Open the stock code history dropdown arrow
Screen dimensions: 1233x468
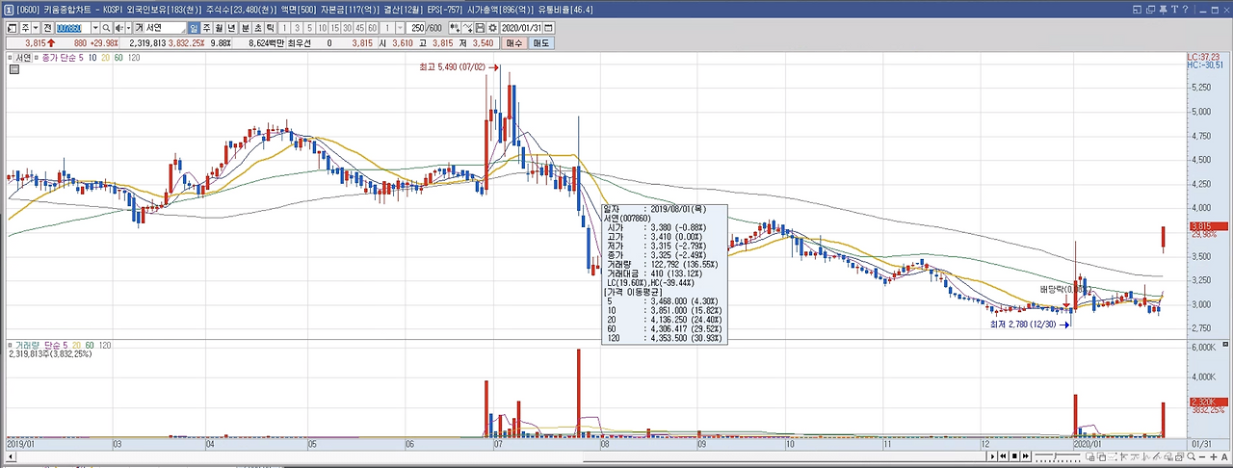pyautogui.click(x=94, y=28)
